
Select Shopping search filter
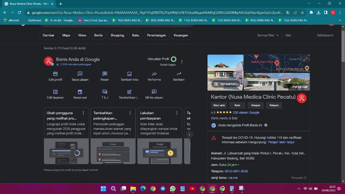pos(117,35)
